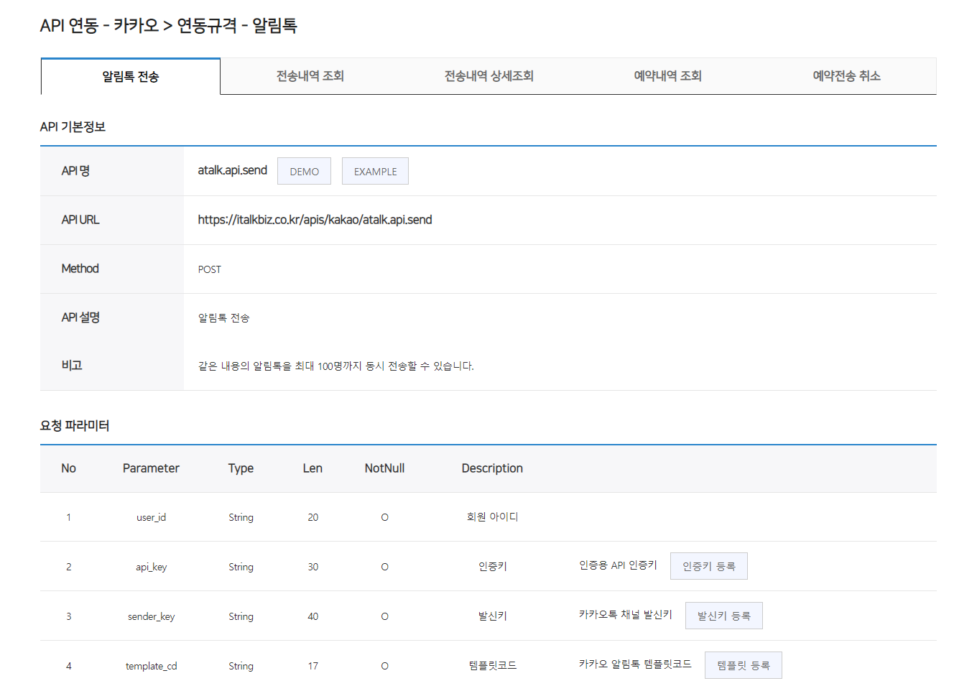
Task: Select the sender_key parameter cell
Action: pos(151,616)
